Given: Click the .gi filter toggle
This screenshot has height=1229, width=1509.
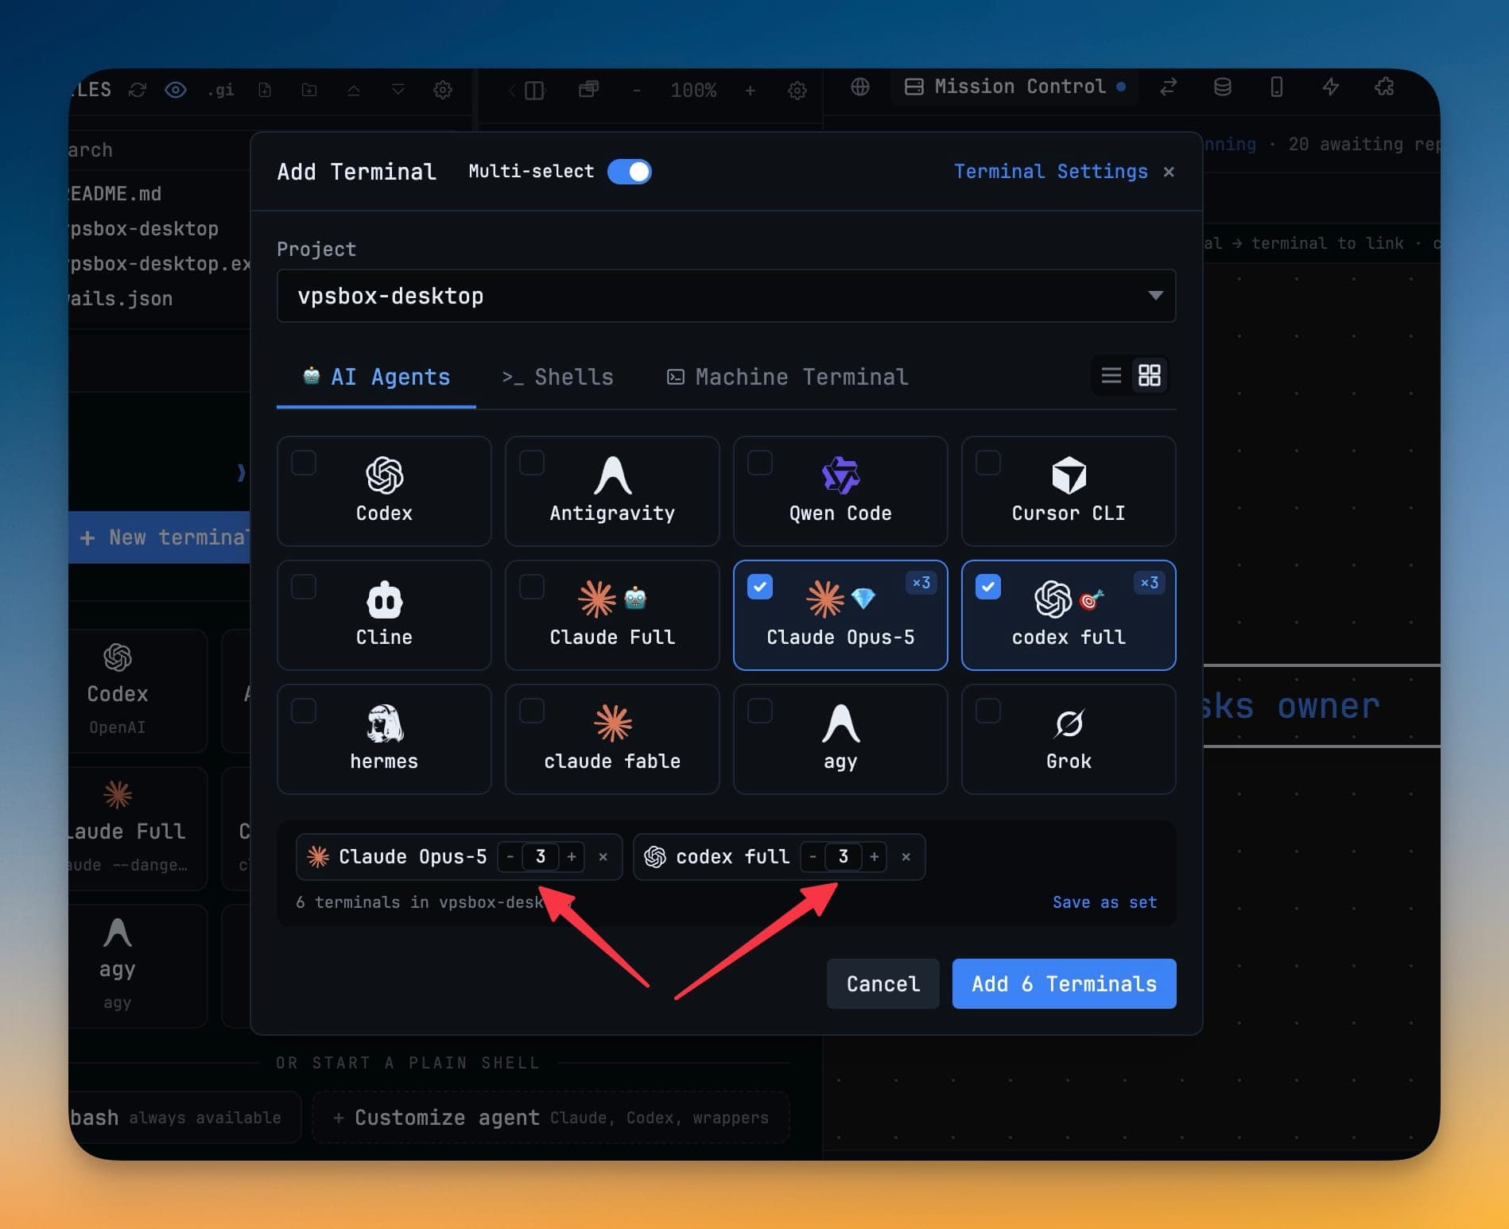Looking at the screenshot, I should pos(220,90).
